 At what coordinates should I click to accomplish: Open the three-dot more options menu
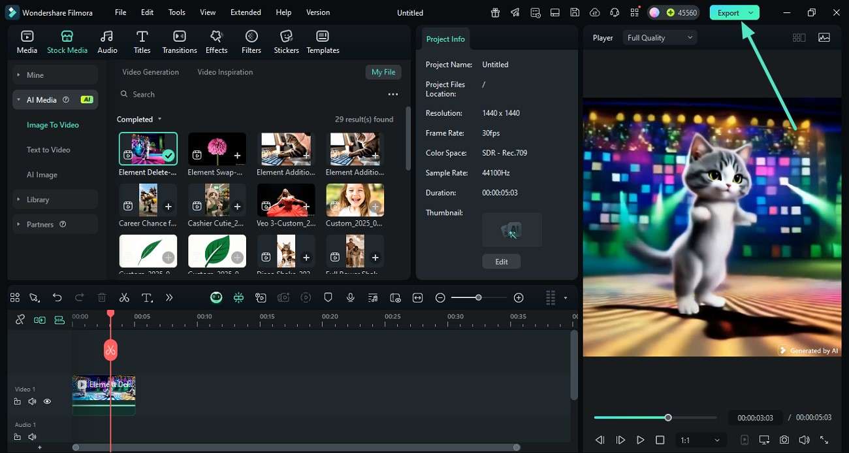tap(393, 94)
